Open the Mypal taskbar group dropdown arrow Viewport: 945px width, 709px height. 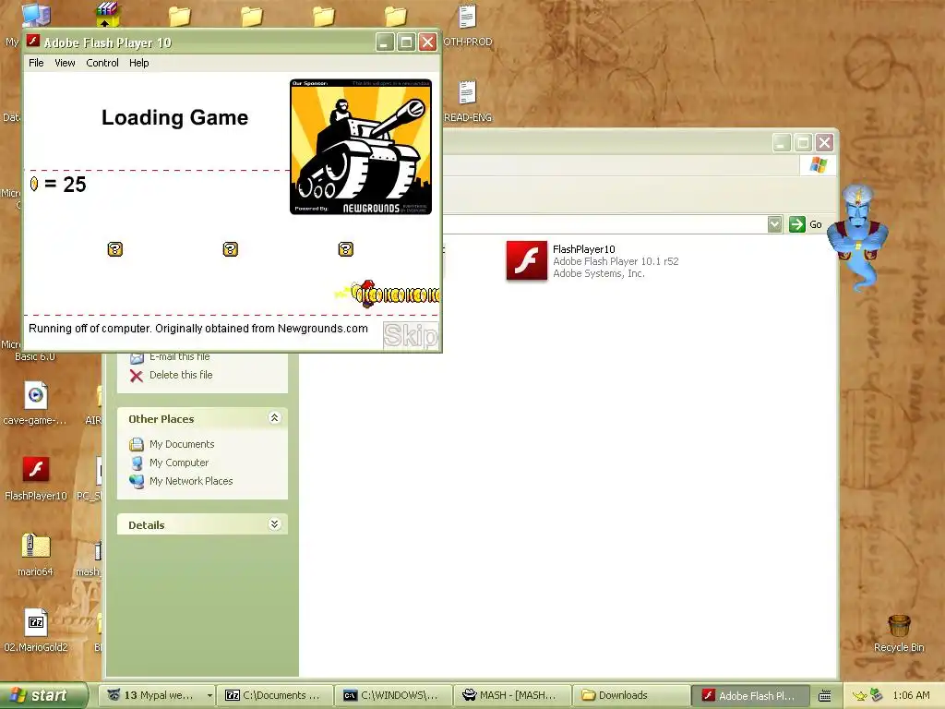coord(209,695)
